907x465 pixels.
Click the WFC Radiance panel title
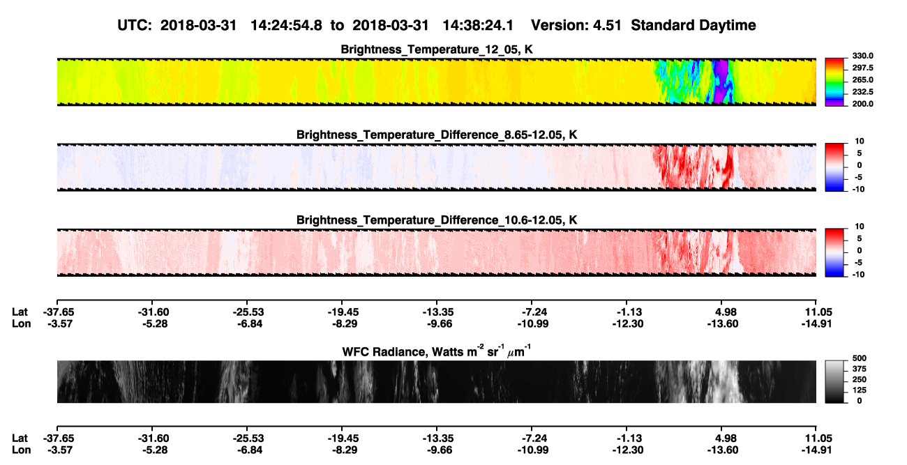[x=437, y=351]
